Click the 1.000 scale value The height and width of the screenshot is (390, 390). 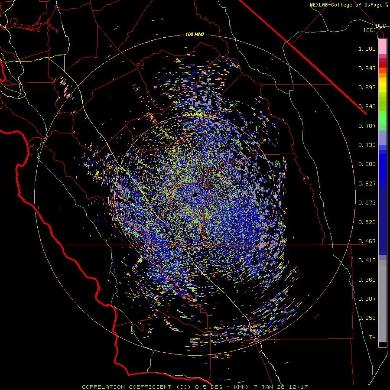tap(367, 49)
